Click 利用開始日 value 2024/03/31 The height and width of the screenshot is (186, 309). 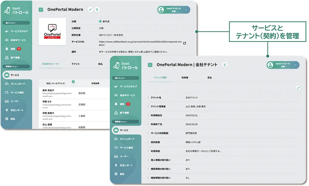click(x=191, y=115)
